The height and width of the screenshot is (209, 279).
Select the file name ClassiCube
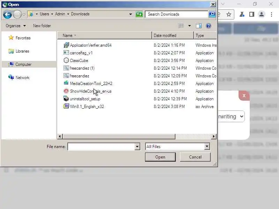(79, 61)
